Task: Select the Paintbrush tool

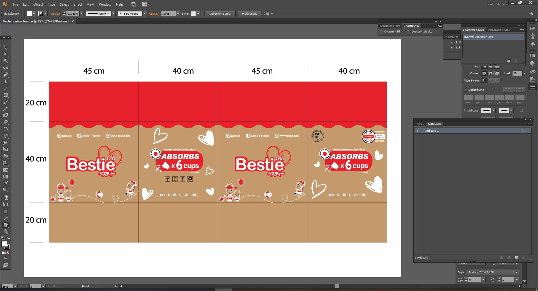Action: (x=6, y=102)
